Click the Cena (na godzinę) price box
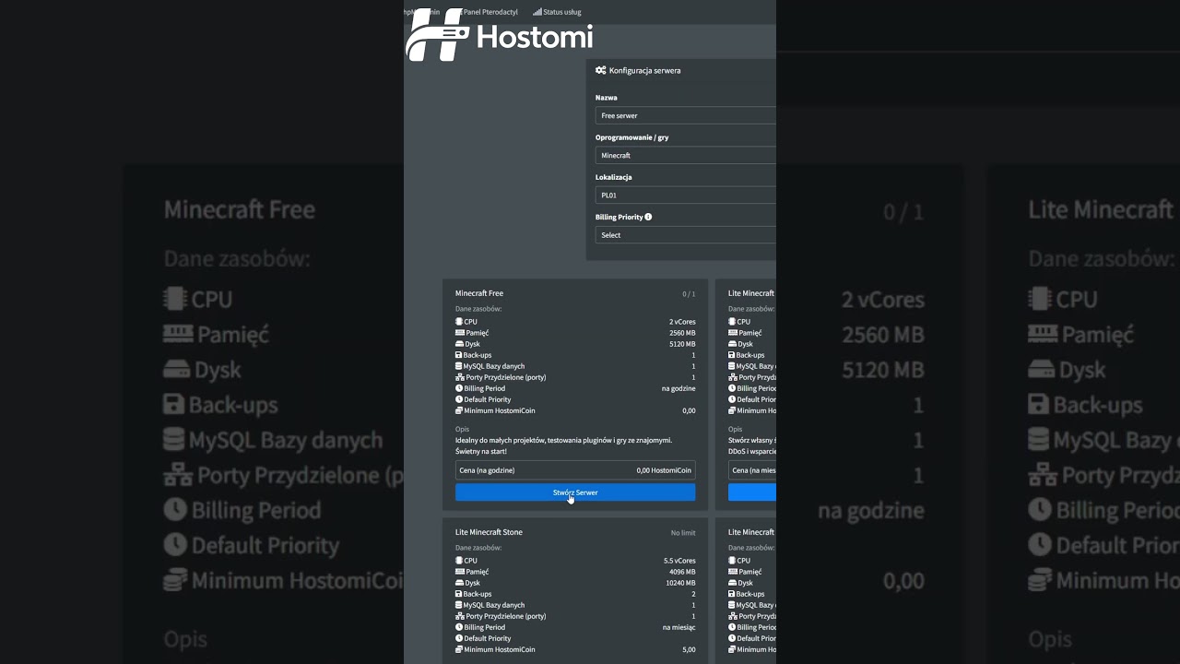 (x=575, y=470)
